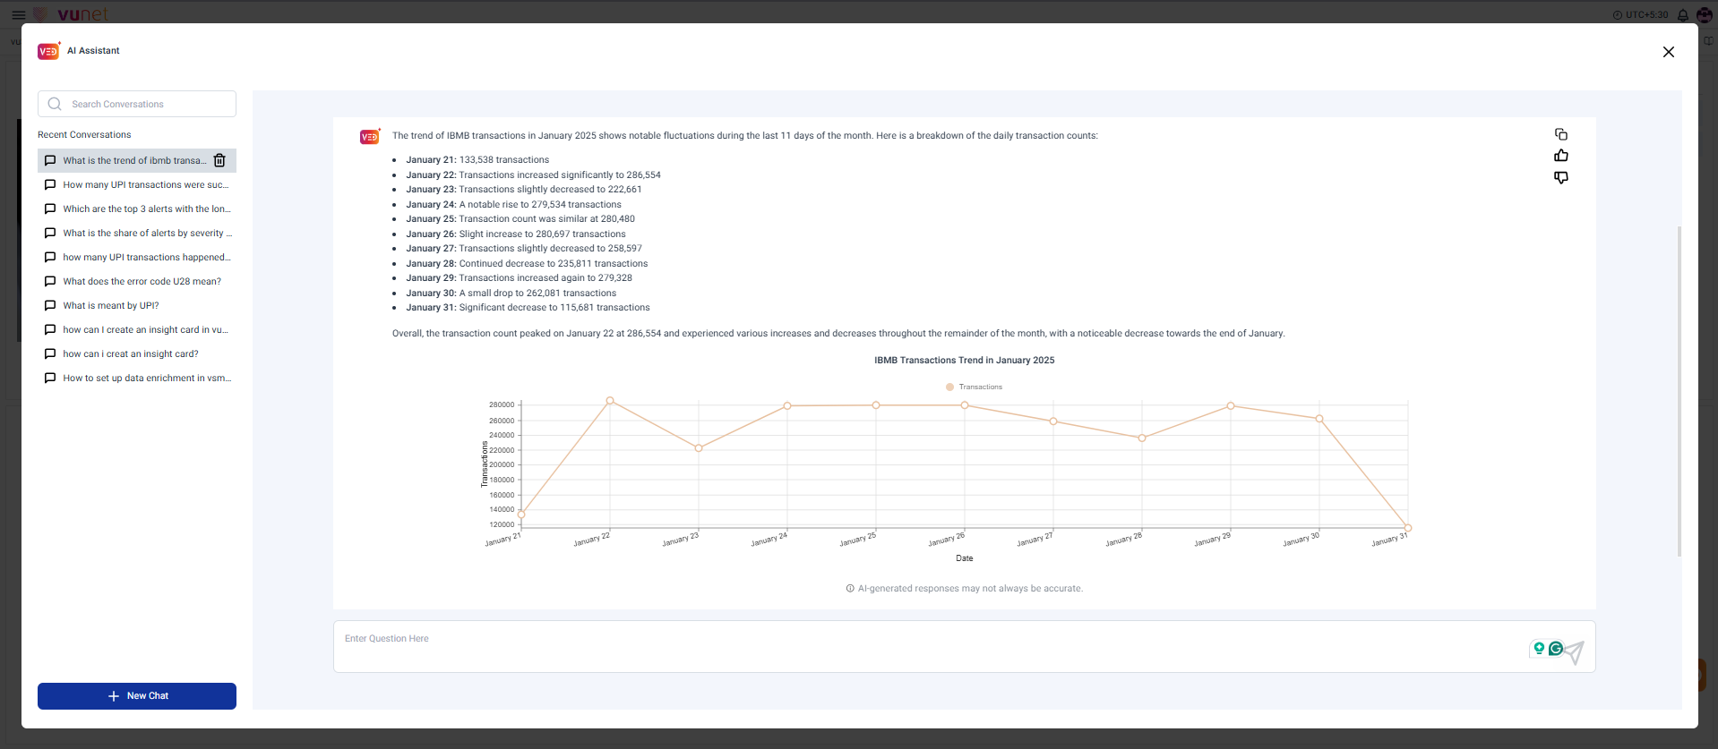Open the notifications bell icon
Viewport: 1718px width, 749px height.
pyautogui.click(x=1683, y=15)
